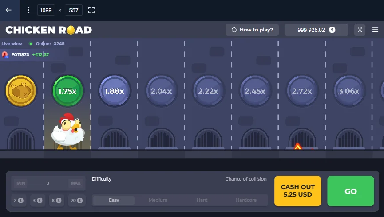The height and width of the screenshot is (217, 384).
Task: Select Easy difficulty
Action: coord(114,200)
